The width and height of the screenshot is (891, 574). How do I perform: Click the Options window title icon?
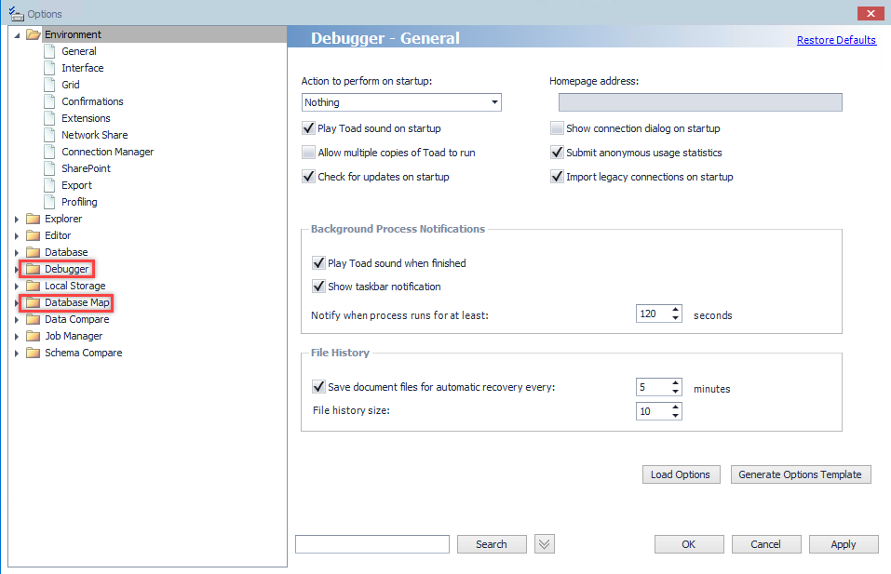click(16, 14)
